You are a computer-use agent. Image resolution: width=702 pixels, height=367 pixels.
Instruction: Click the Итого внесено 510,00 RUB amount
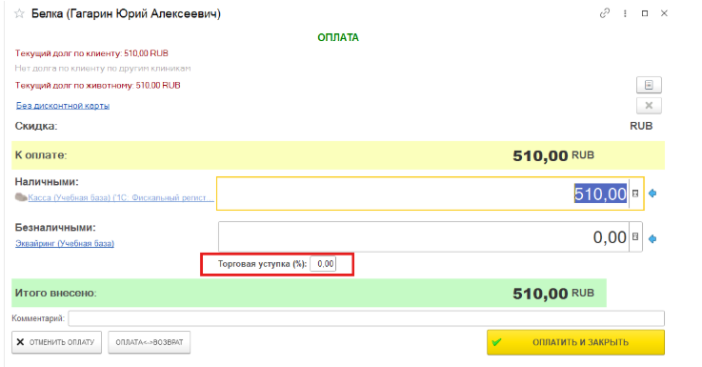(553, 293)
